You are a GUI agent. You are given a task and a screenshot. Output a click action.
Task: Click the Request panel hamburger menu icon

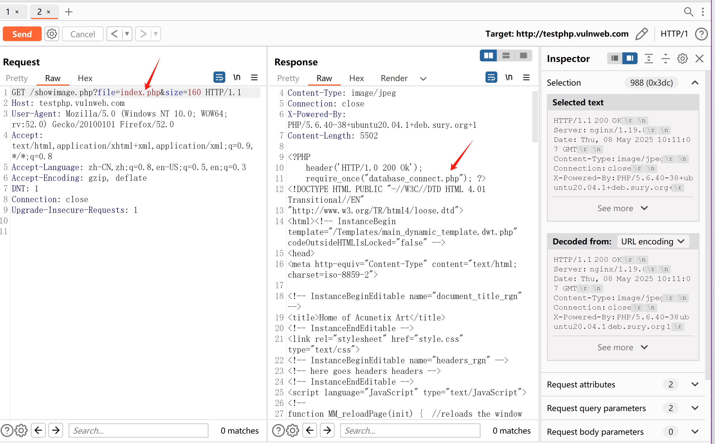coord(254,77)
